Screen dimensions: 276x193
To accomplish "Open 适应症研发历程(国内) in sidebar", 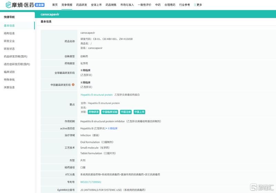I will tap(17, 64).
